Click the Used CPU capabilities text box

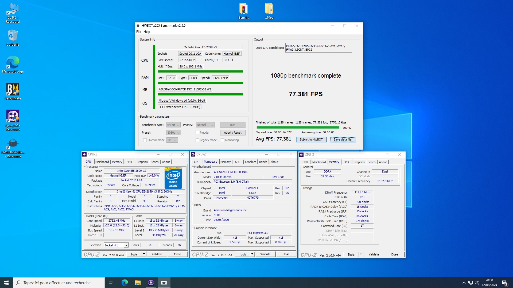pos(318,48)
